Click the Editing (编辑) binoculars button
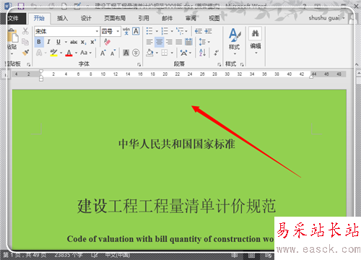The width and height of the screenshot is (361, 260). click(x=256, y=41)
